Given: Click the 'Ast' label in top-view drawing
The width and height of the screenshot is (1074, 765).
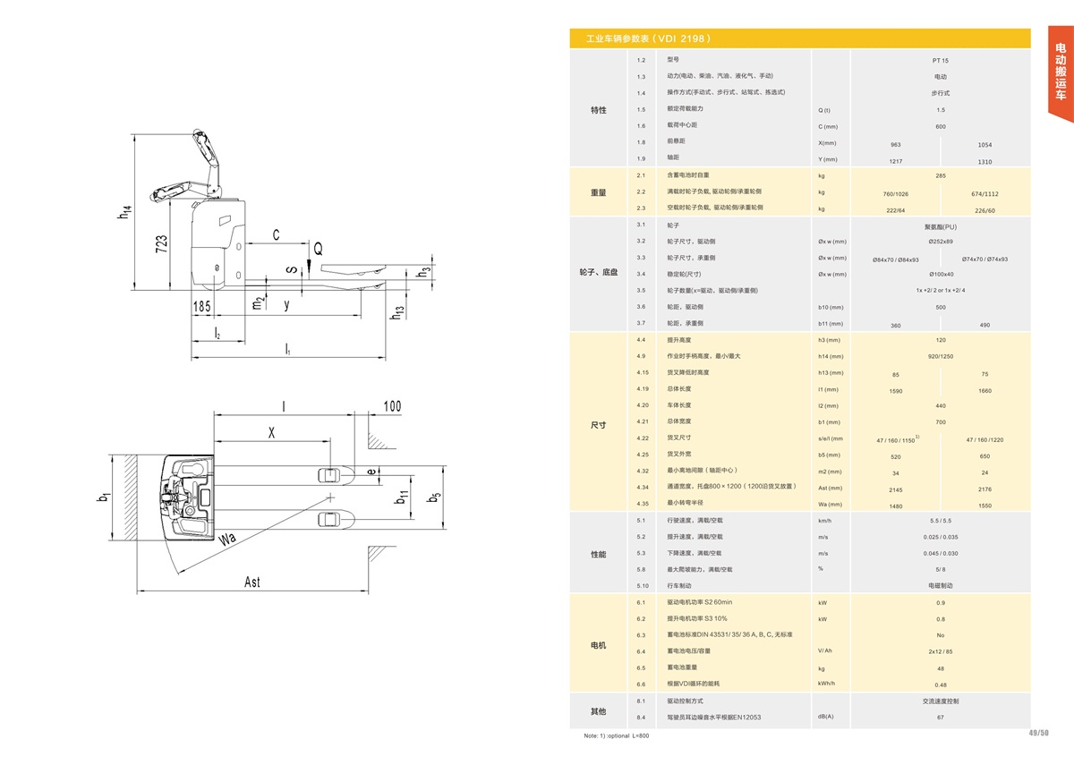Looking at the screenshot, I should pyautogui.click(x=253, y=582).
